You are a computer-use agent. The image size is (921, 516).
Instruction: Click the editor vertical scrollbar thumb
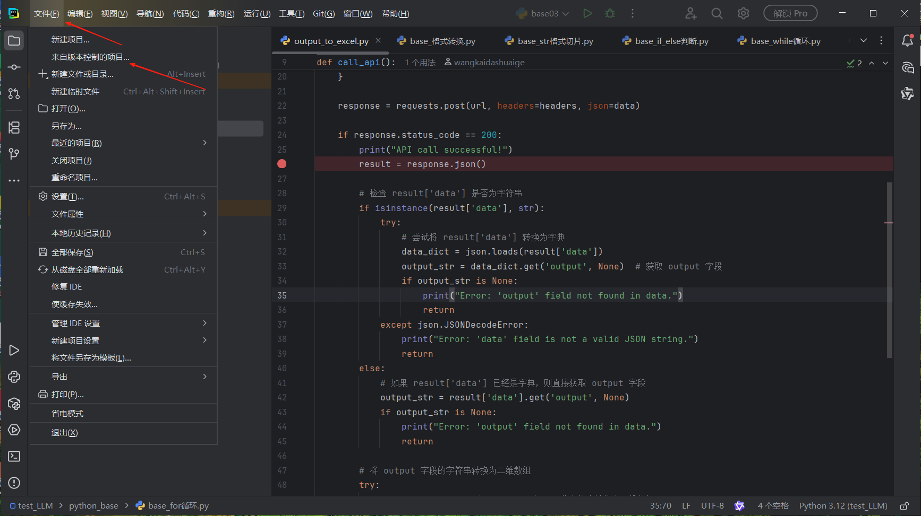pyautogui.click(x=890, y=270)
